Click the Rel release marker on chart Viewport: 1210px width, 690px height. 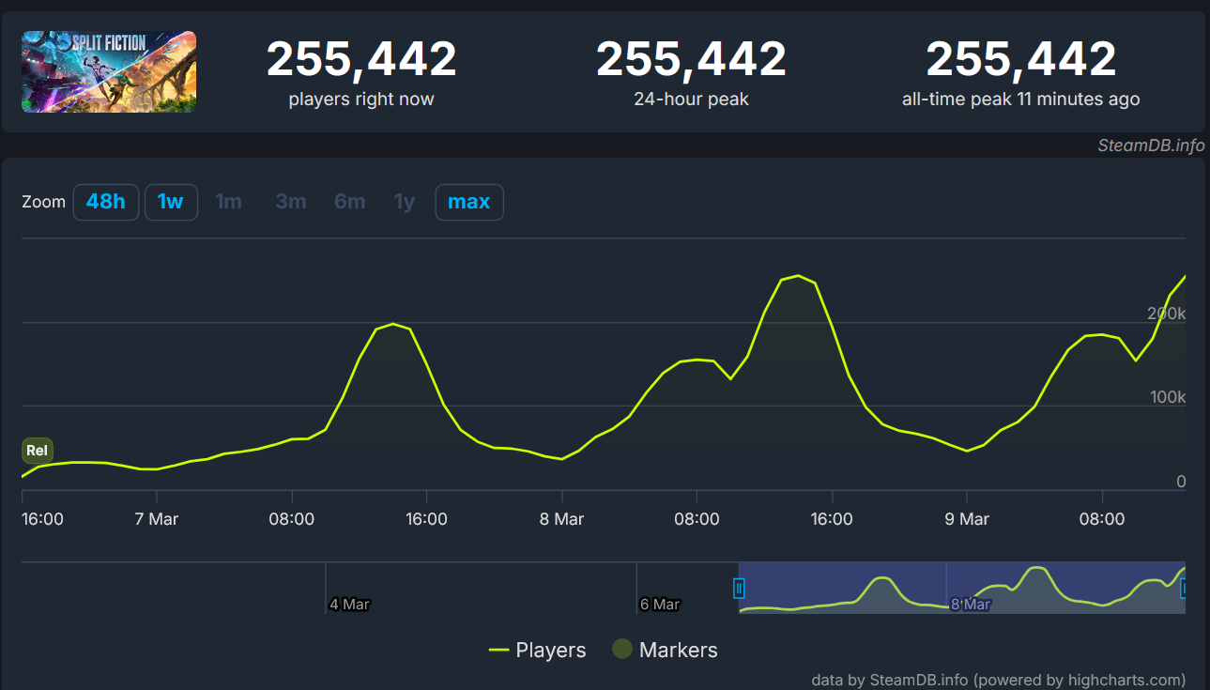tap(38, 451)
